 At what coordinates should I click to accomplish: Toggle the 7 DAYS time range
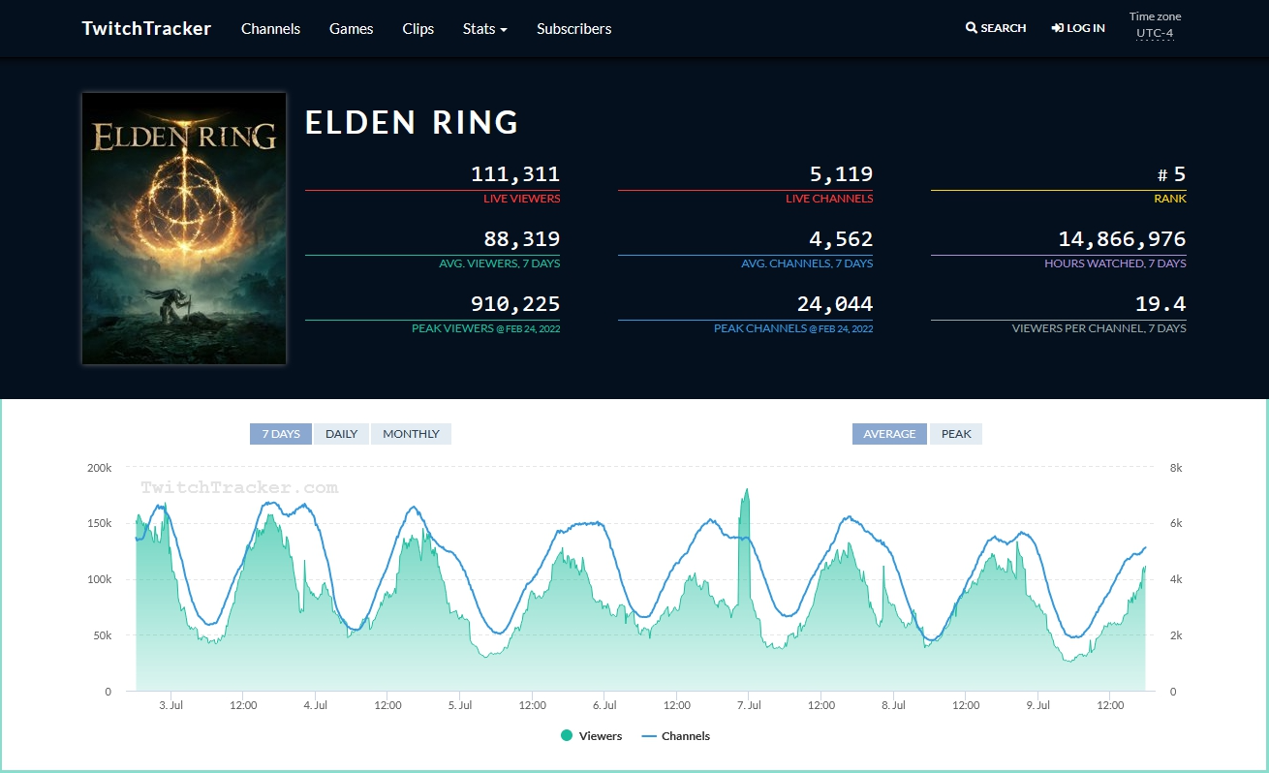tap(280, 434)
